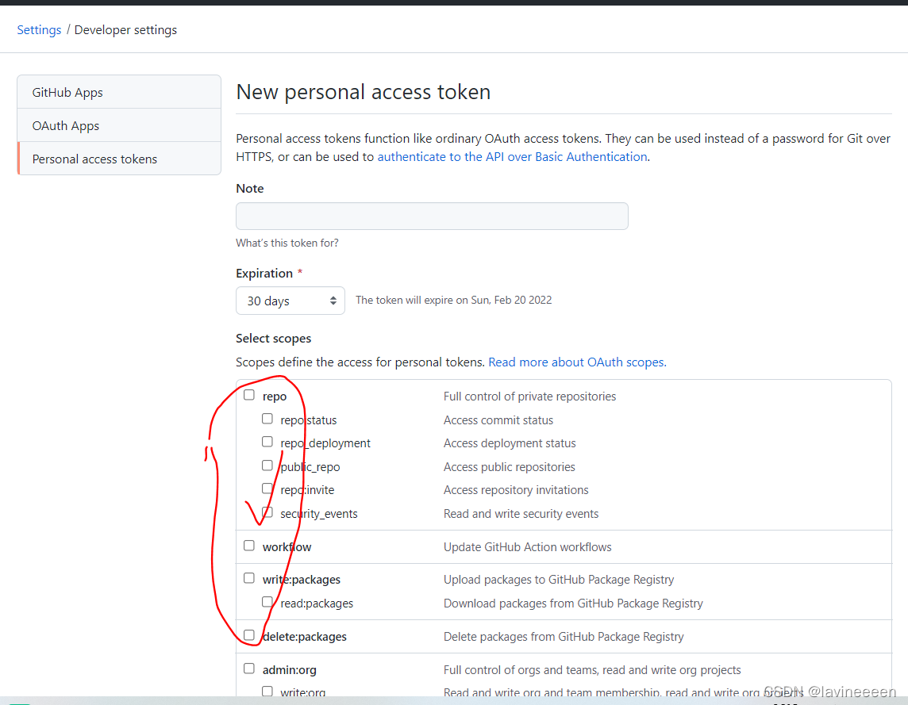The width and height of the screenshot is (908, 705).
Task: Click 'Upload packages to GitHub Package Registry' text
Action: coord(559,580)
